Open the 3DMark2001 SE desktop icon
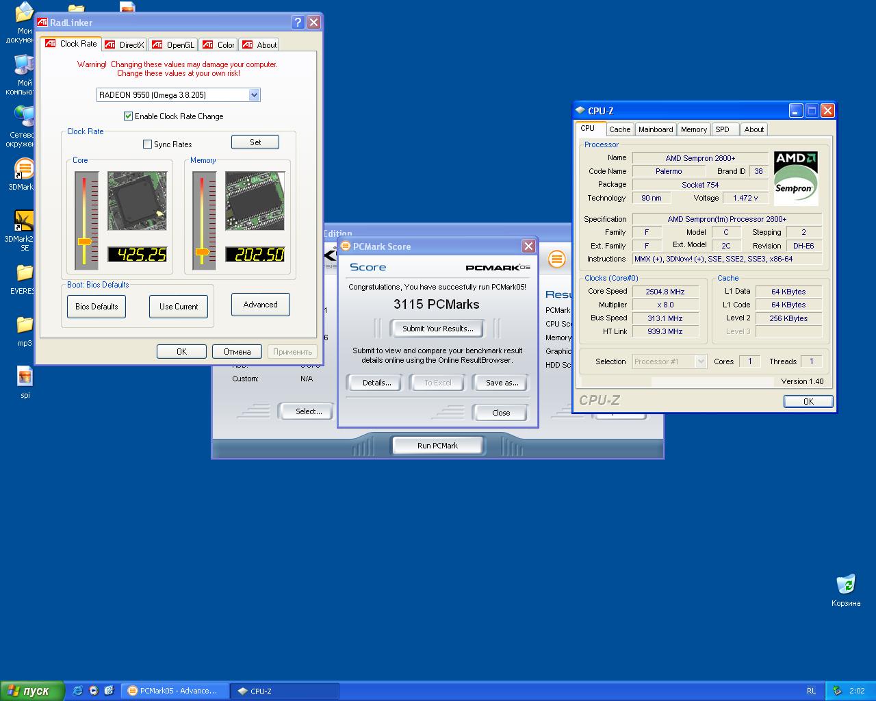Viewport: 876px width, 701px height. 24,220
